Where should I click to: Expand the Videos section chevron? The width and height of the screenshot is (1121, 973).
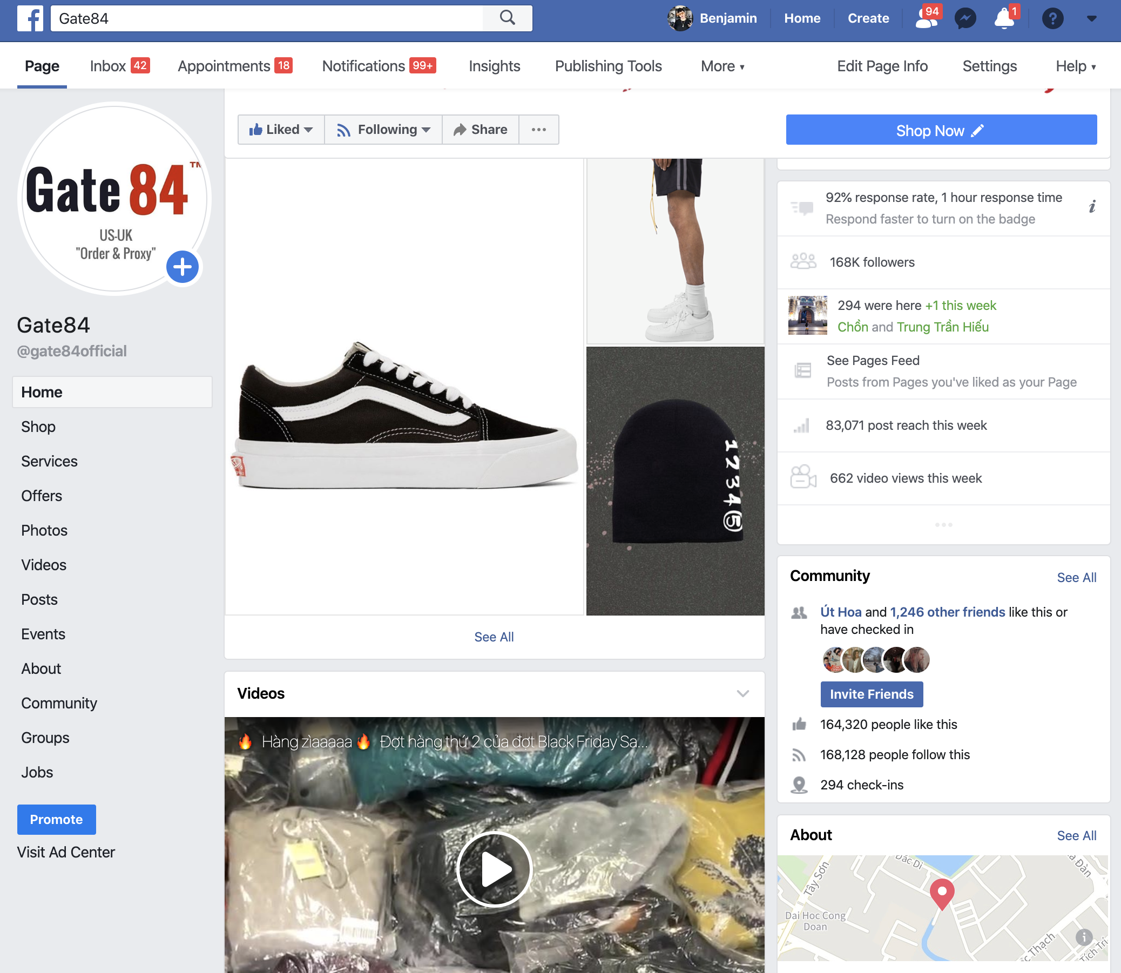pyautogui.click(x=742, y=693)
